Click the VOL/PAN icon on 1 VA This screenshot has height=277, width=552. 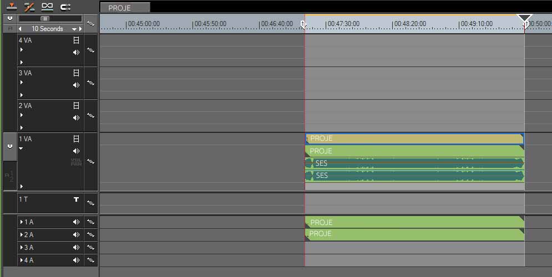coord(76,162)
